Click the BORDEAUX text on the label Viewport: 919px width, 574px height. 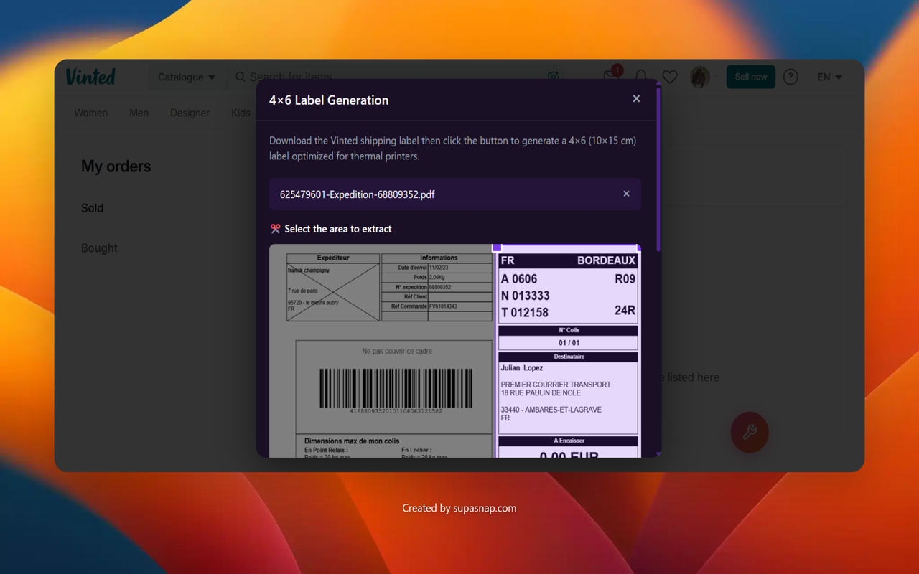point(607,260)
